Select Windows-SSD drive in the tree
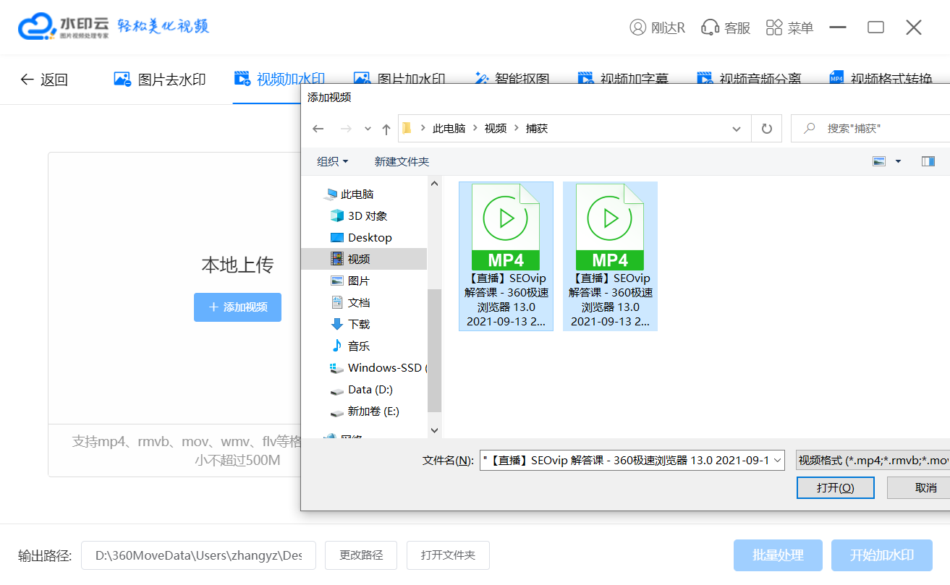This screenshot has height=585, width=950. coord(378,367)
